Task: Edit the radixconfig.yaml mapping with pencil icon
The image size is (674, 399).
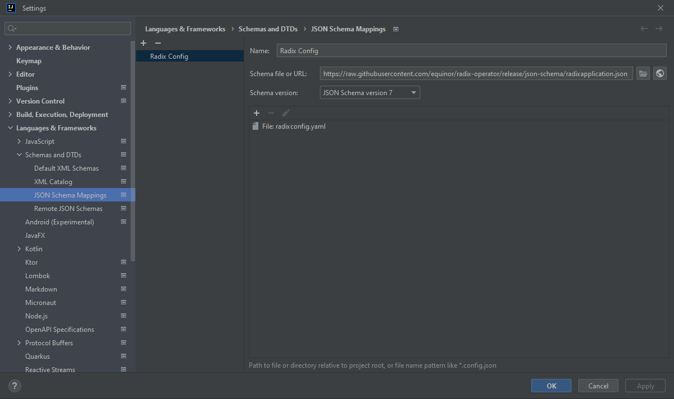Action: point(286,112)
